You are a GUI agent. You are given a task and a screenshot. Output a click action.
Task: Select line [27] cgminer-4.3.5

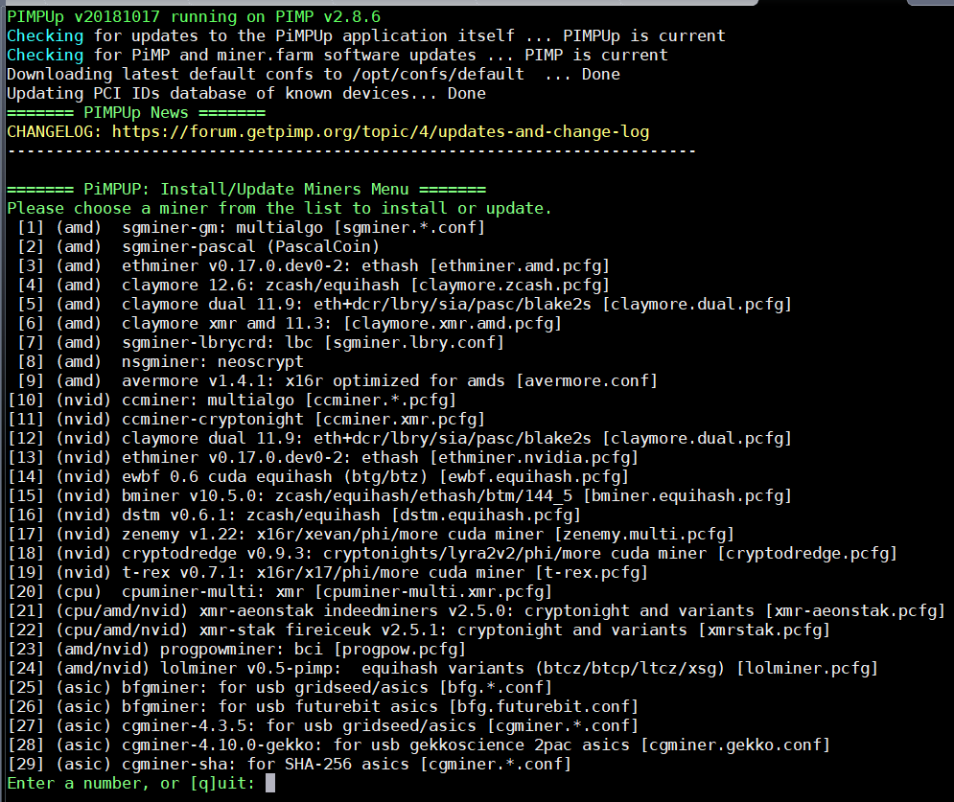tap(323, 726)
